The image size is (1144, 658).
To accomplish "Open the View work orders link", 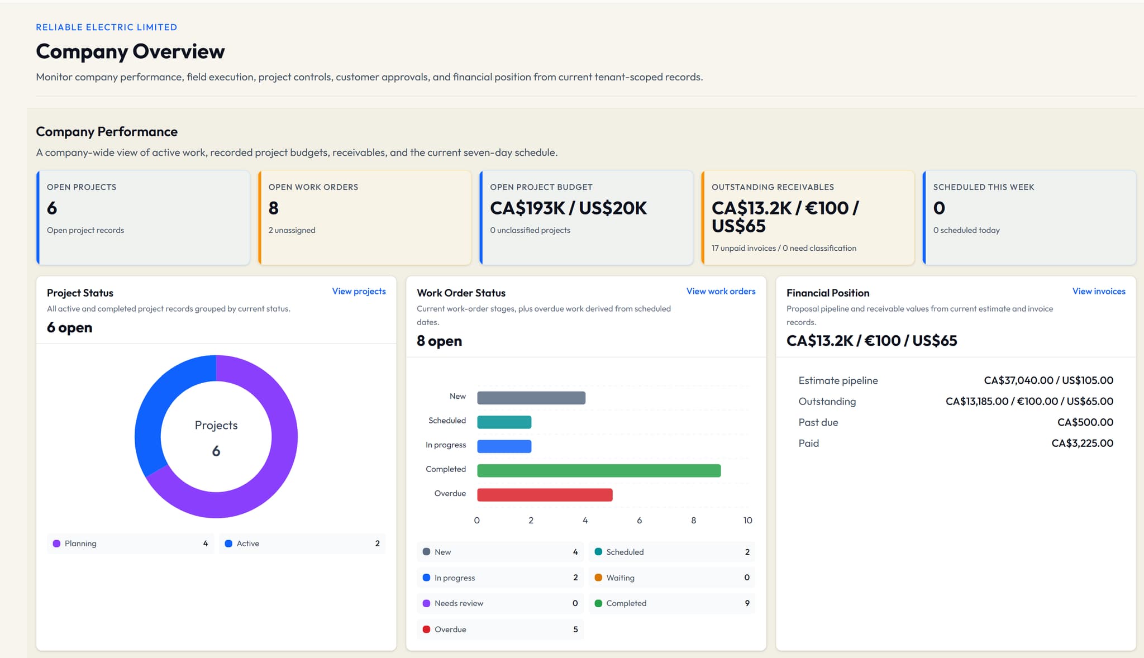I will tap(721, 291).
